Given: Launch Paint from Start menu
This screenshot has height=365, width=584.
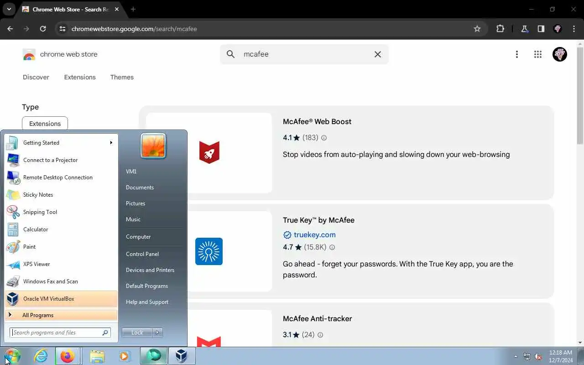Looking at the screenshot, I should 61,247.
